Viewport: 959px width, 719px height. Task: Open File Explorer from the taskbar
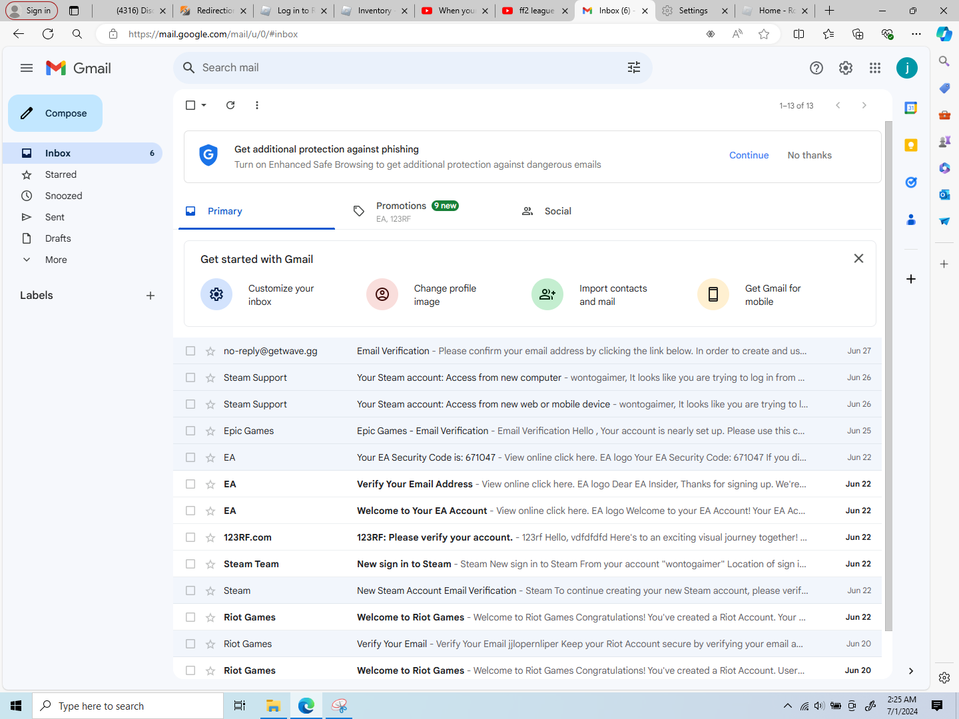(273, 706)
